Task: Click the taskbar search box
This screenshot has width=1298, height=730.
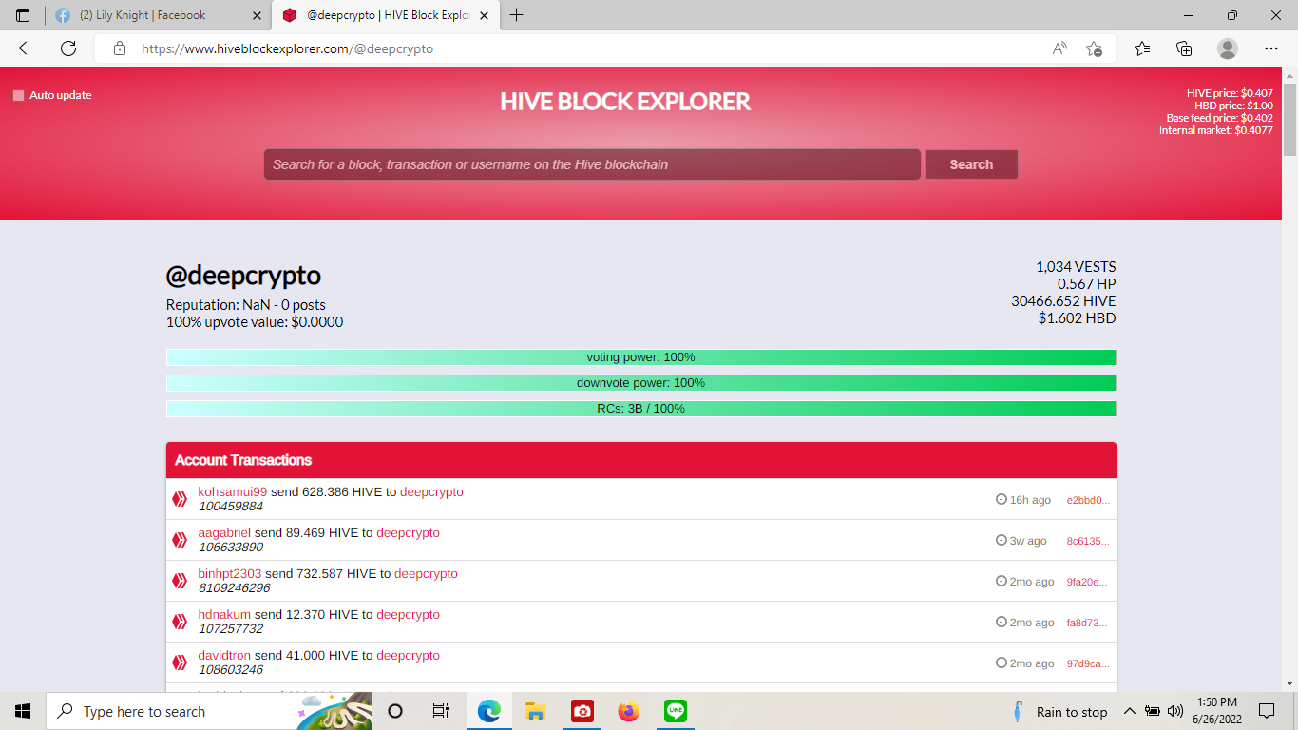Action: click(x=209, y=711)
